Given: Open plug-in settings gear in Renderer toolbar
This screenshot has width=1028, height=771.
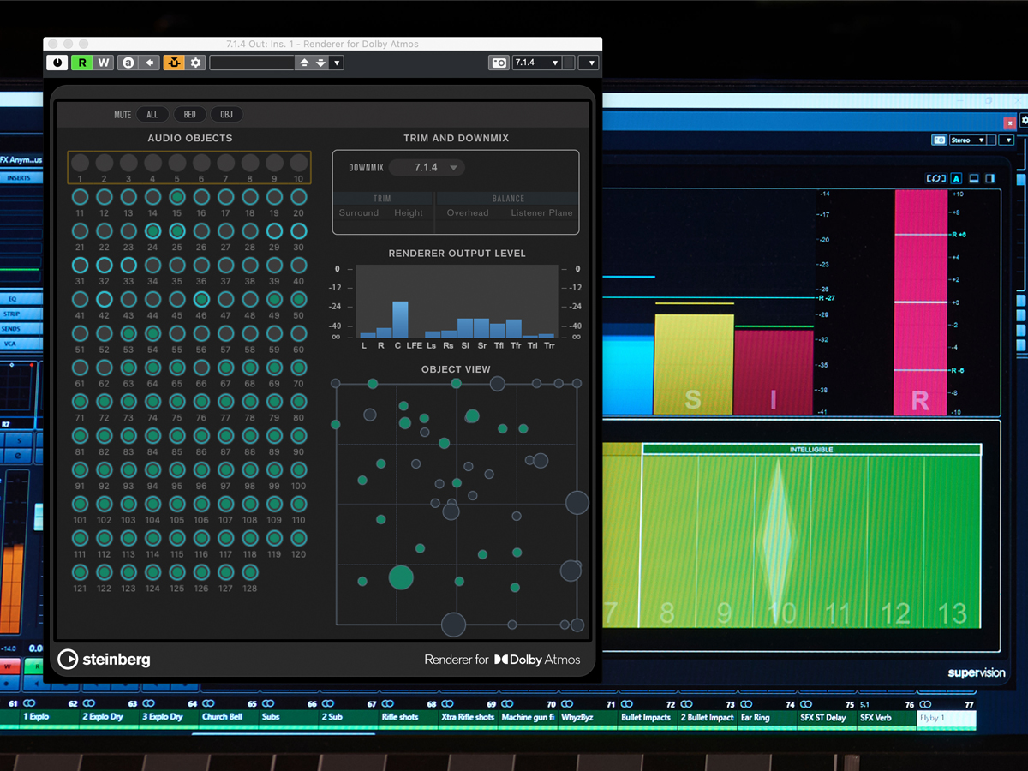Looking at the screenshot, I should [x=195, y=63].
